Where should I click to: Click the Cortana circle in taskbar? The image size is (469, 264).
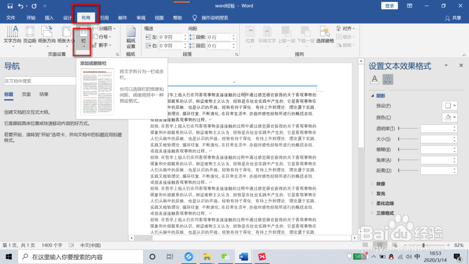152,256
